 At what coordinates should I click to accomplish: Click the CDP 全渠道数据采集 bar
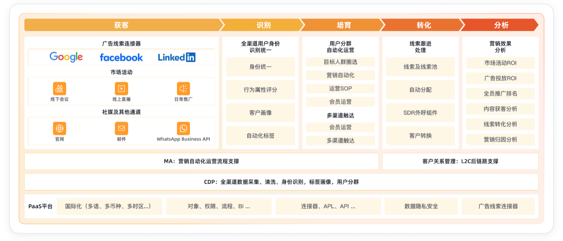(281, 182)
